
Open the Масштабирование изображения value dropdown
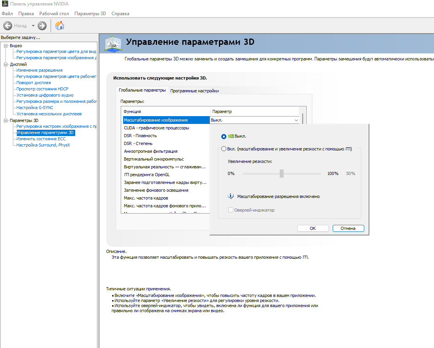point(296,120)
